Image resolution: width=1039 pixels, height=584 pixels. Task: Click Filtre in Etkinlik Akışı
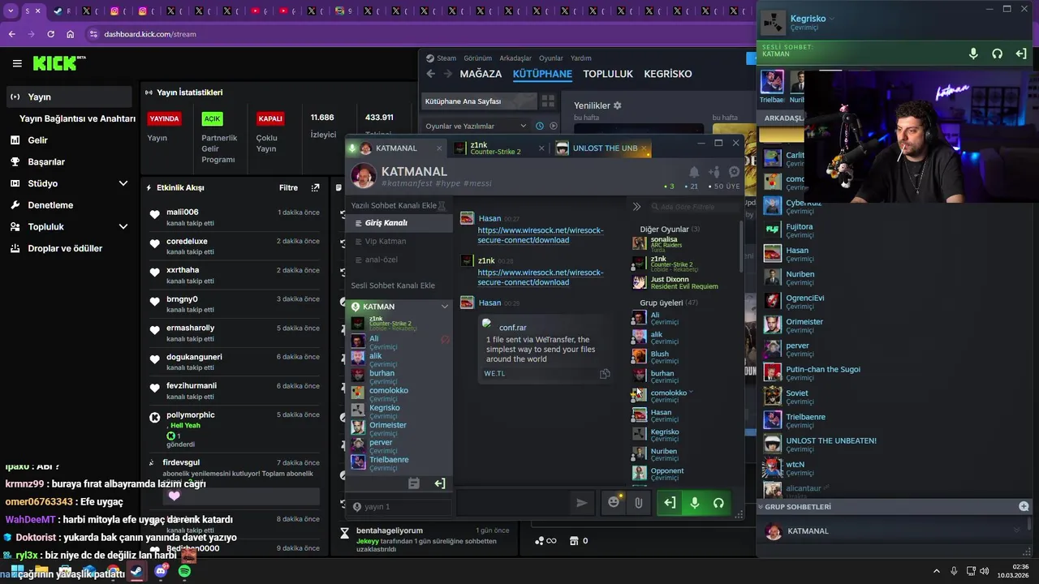point(288,187)
